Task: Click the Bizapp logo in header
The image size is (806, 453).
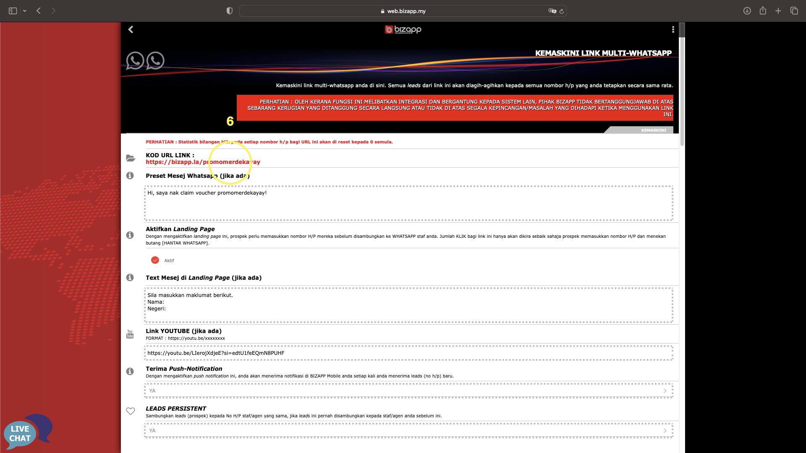Action: (403, 29)
